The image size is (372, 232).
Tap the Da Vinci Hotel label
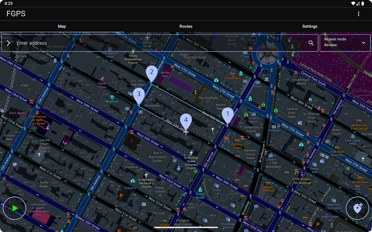[237, 146]
